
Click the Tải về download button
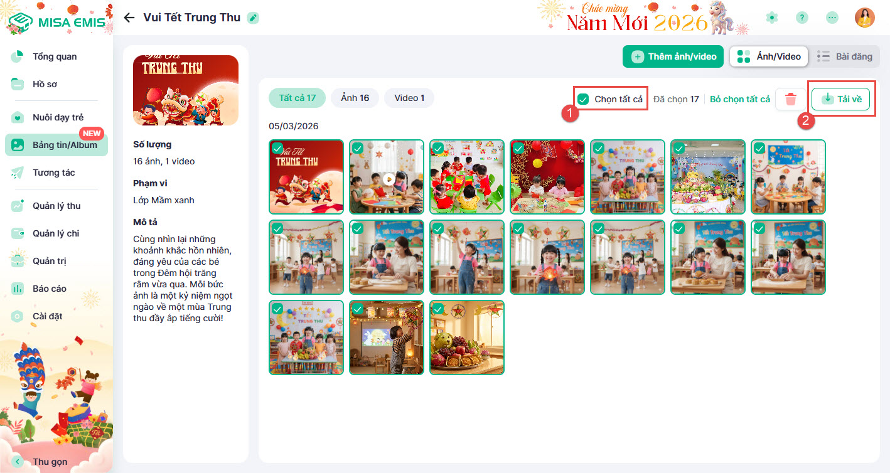click(x=840, y=99)
